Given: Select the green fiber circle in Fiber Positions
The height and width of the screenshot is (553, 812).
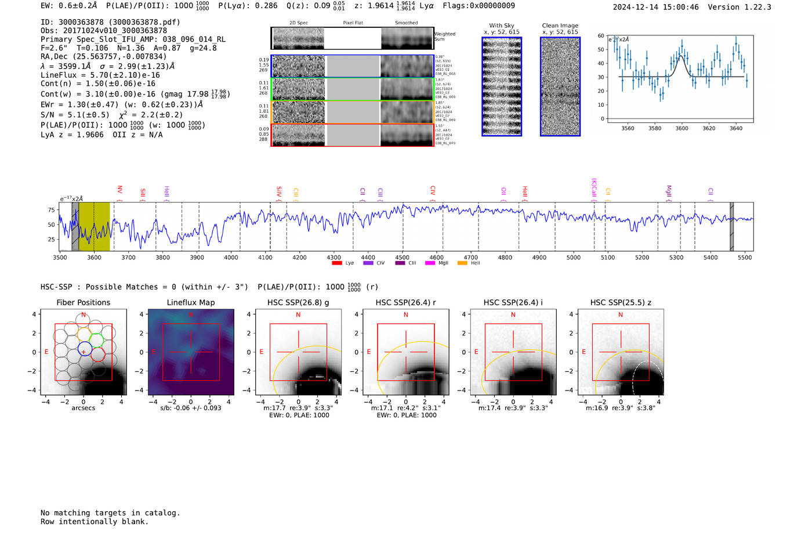Looking at the screenshot, I should coord(96,340).
